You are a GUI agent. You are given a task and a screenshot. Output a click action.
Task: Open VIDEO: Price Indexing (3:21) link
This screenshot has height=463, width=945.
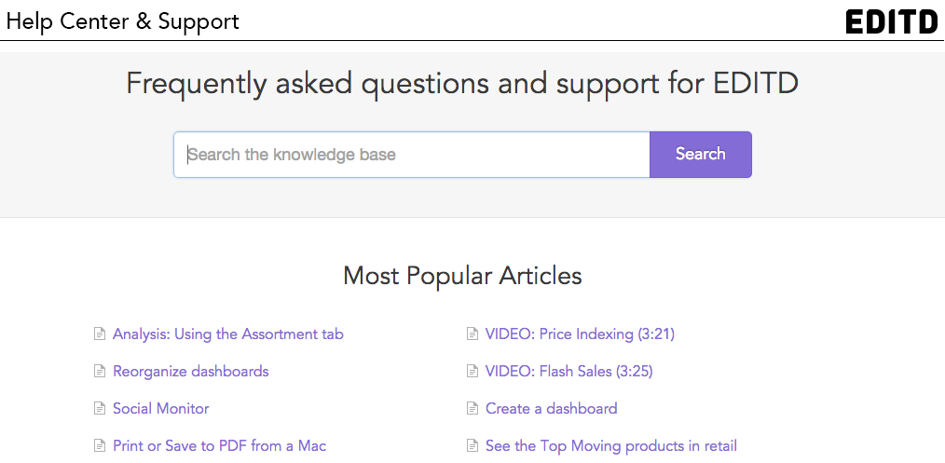pos(580,334)
